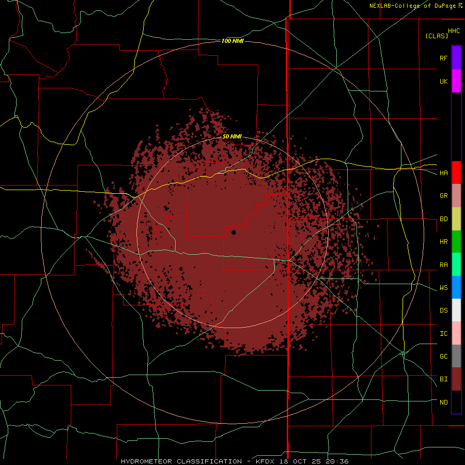Click the light pink IC legend swatch

456,333
